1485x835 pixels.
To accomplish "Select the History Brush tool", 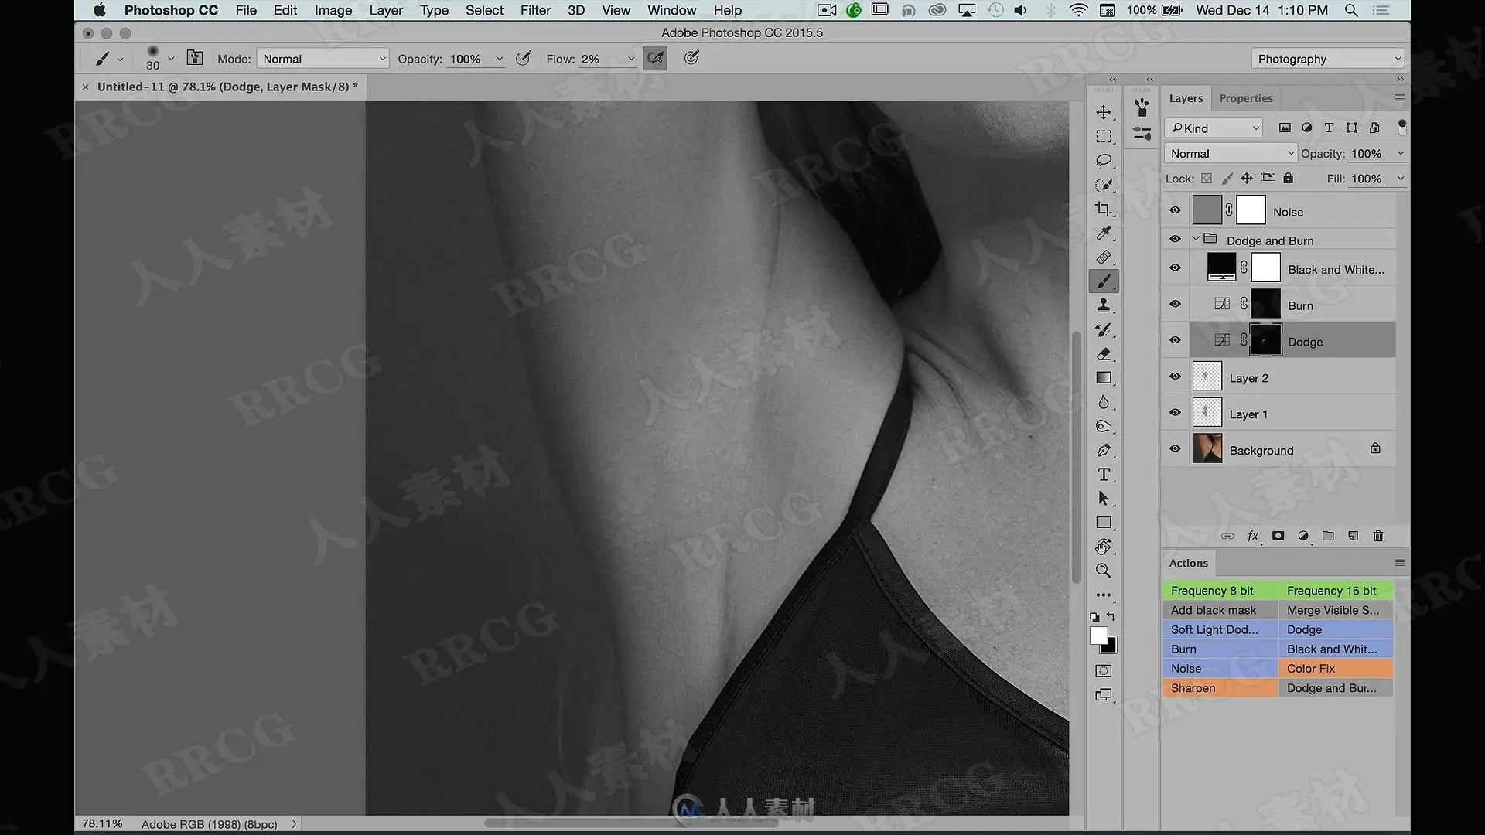I will pyautogui.click(x=1104, y=330).
